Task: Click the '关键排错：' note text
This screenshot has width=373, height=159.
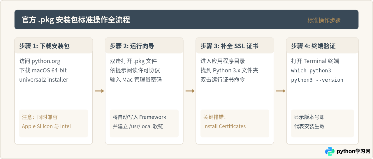Action: pos(214,117)
